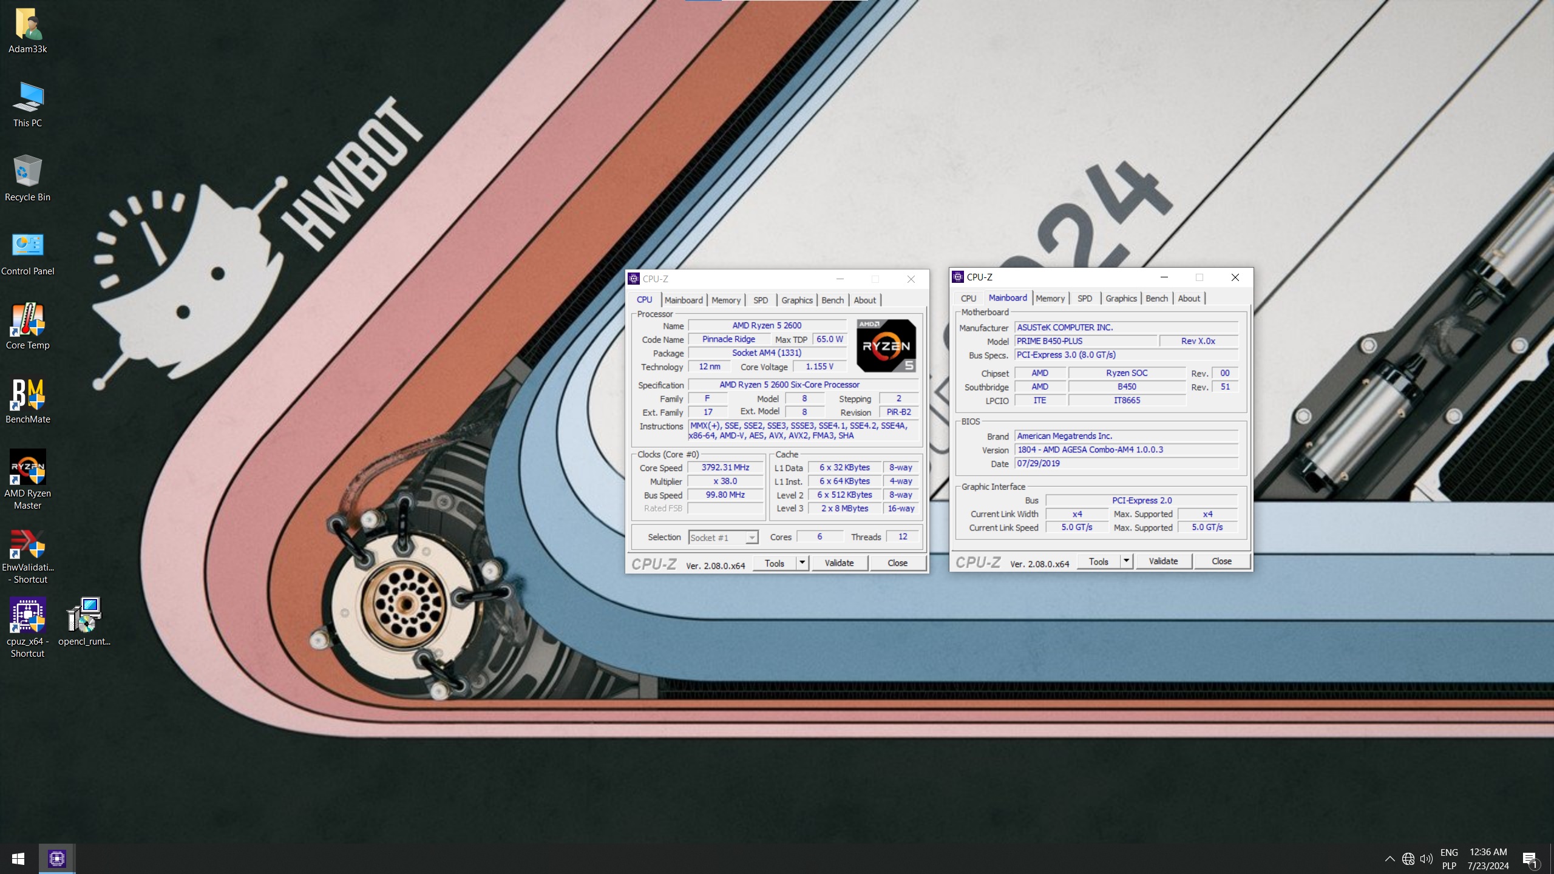The width and height of the screenshot is (1554, 874).
Task: Open Control Panel desktop shortcut
Action: pos(27,252)
